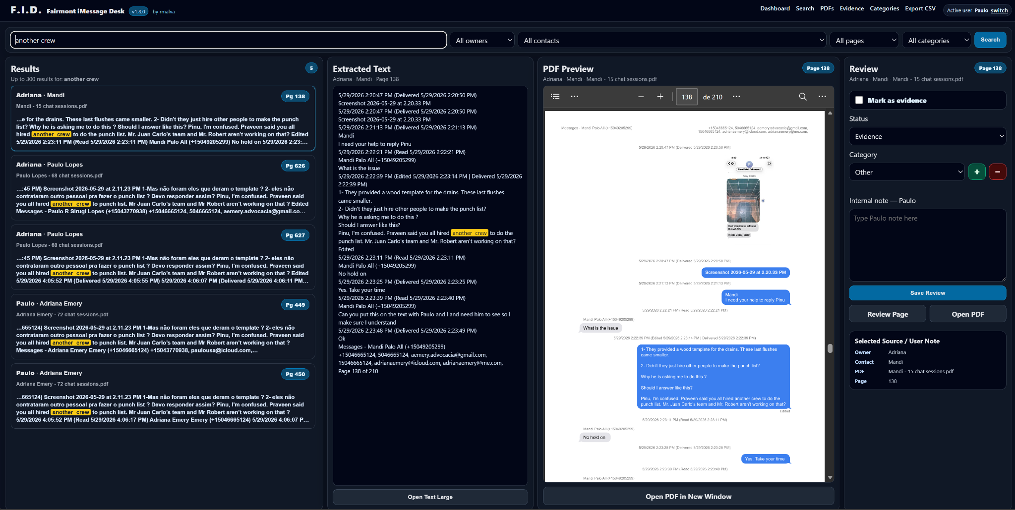1015x510 pixels.
Task: Go to the Dashboard menu
Action: (775, 8)
